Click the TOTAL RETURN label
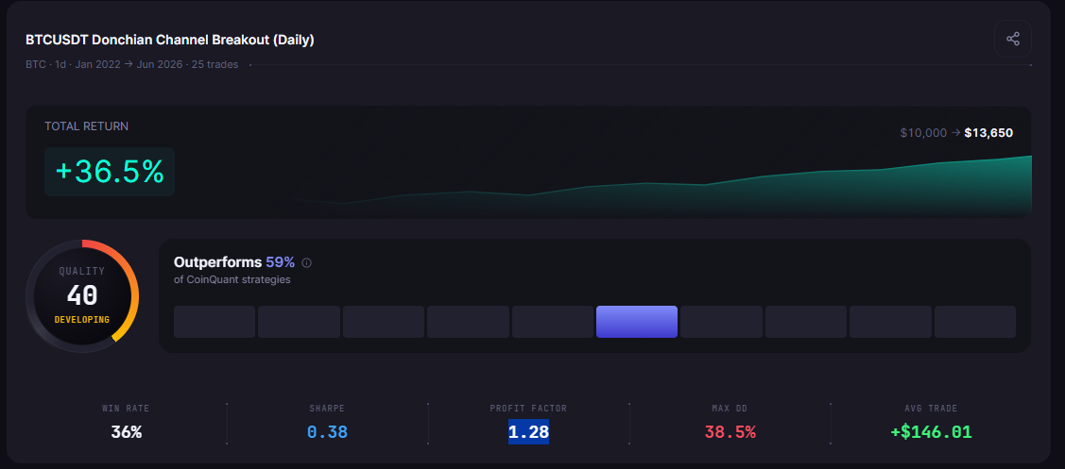The image size is (1065, 469). coord(86,126)
